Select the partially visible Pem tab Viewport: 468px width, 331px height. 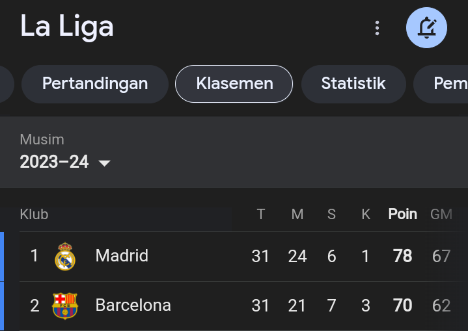(x=441, y=84)
